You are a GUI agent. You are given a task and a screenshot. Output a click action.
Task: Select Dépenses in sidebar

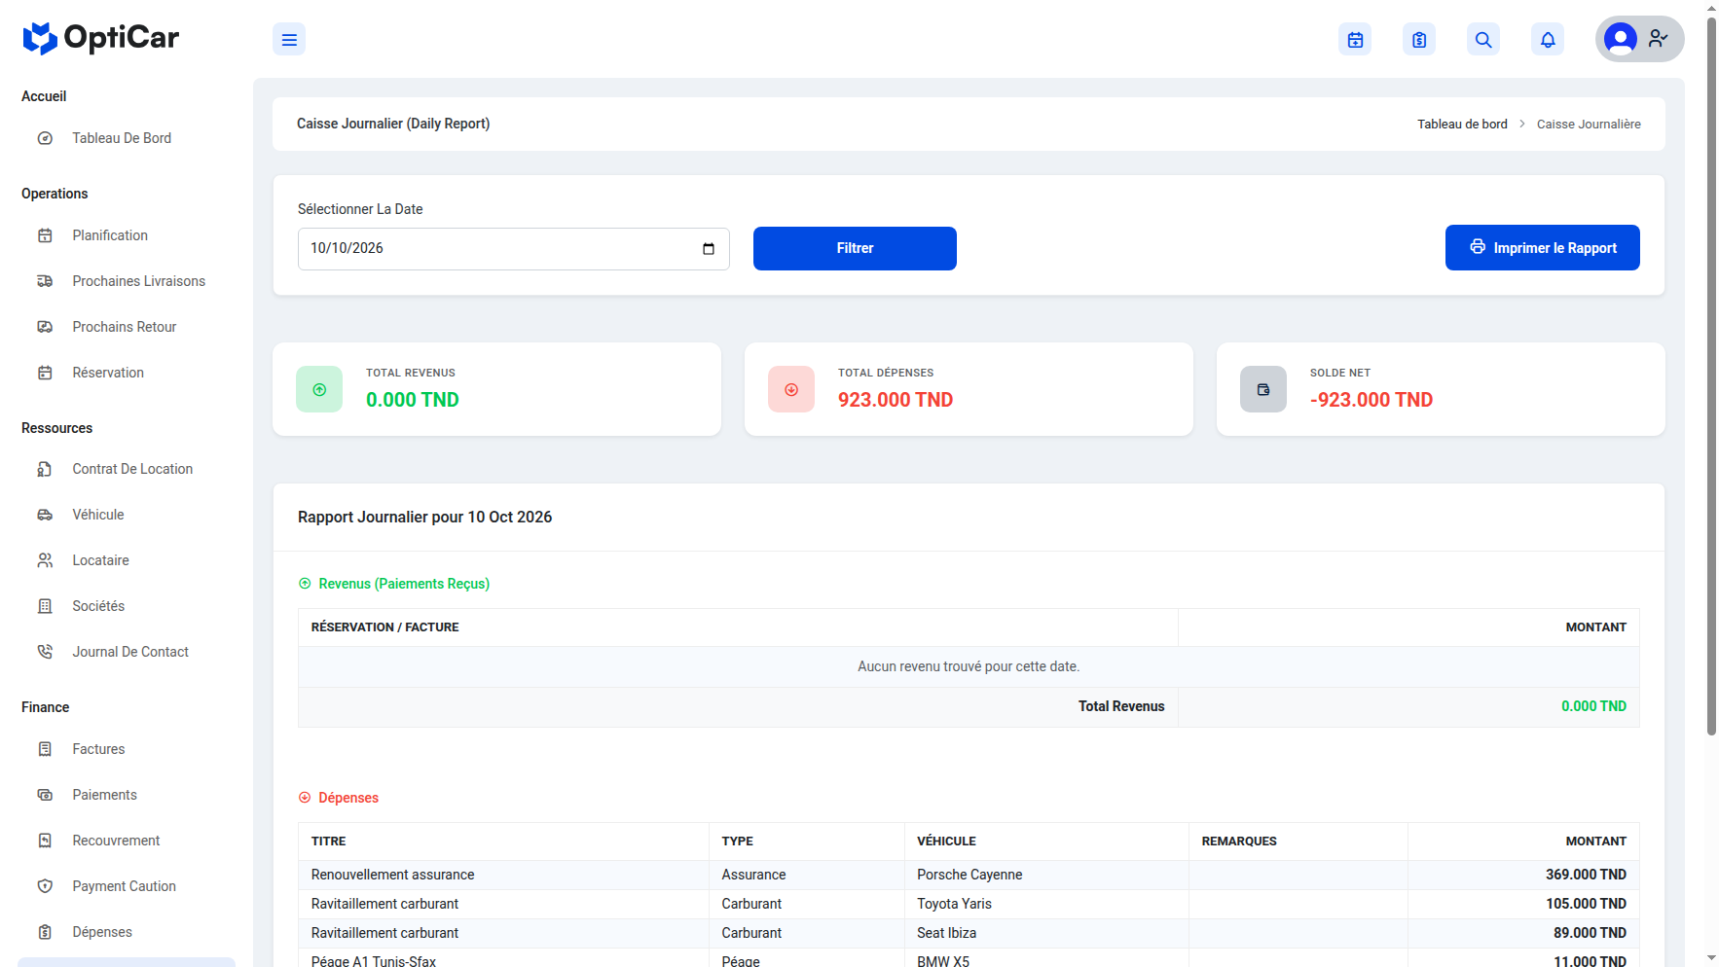pos(127,932)
